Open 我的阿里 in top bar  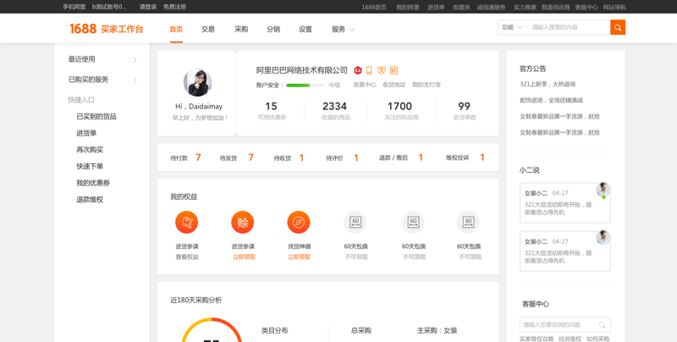click(408, 7)
